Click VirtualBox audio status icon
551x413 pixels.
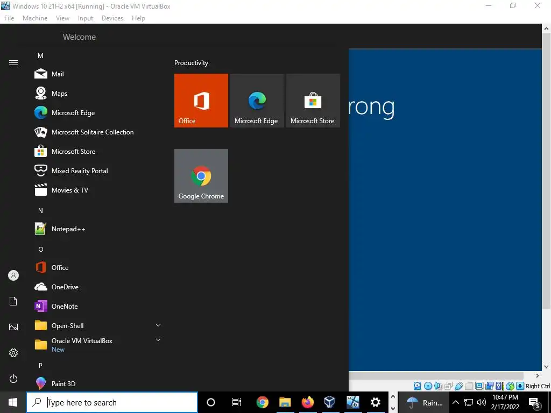coord(438,386)
